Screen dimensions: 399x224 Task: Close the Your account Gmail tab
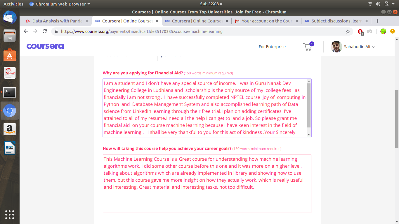point(297,21)
